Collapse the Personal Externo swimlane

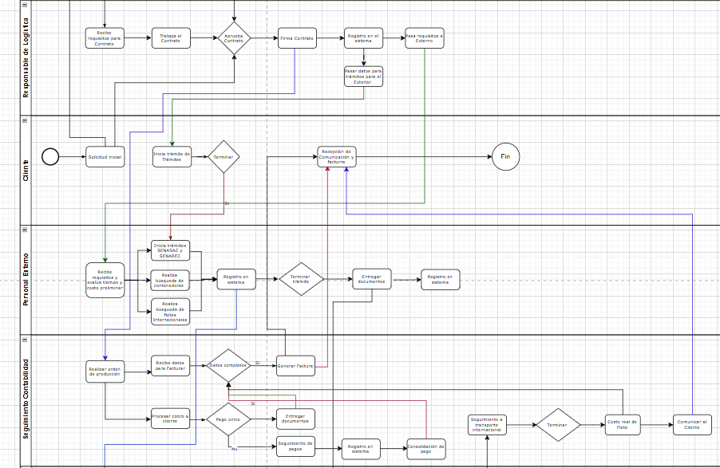pos(25,231)
